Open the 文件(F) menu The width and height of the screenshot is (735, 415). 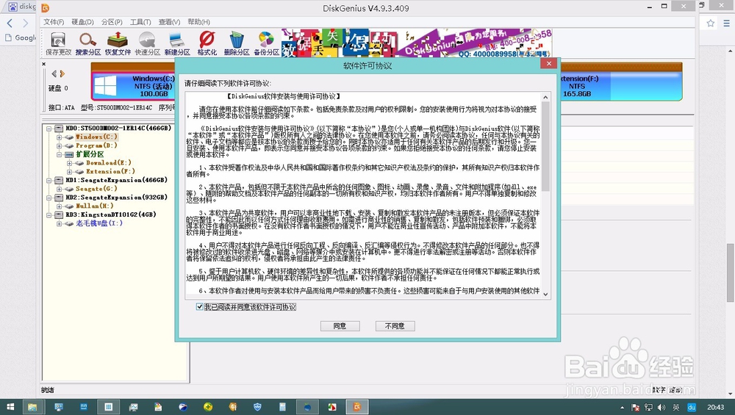click(54, 22)
